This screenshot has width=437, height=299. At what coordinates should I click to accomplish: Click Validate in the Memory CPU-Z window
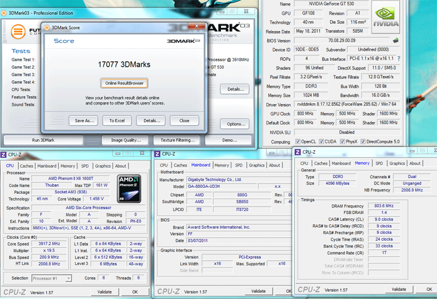[399, 289]
